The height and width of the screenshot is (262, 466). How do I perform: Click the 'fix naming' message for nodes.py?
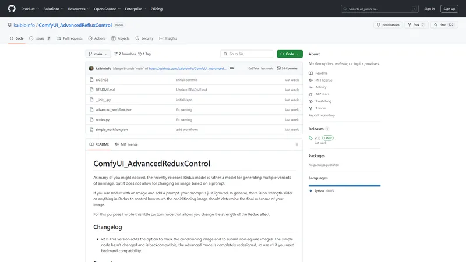point(184,120)
